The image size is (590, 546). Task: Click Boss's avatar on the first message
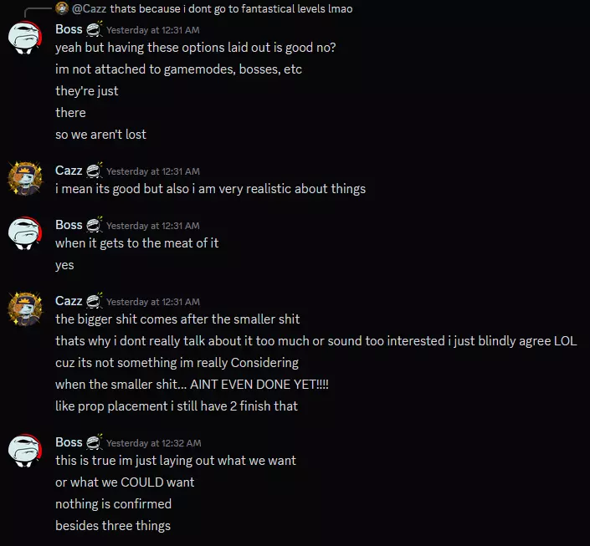pyautogui.click(x=25, y=38)
